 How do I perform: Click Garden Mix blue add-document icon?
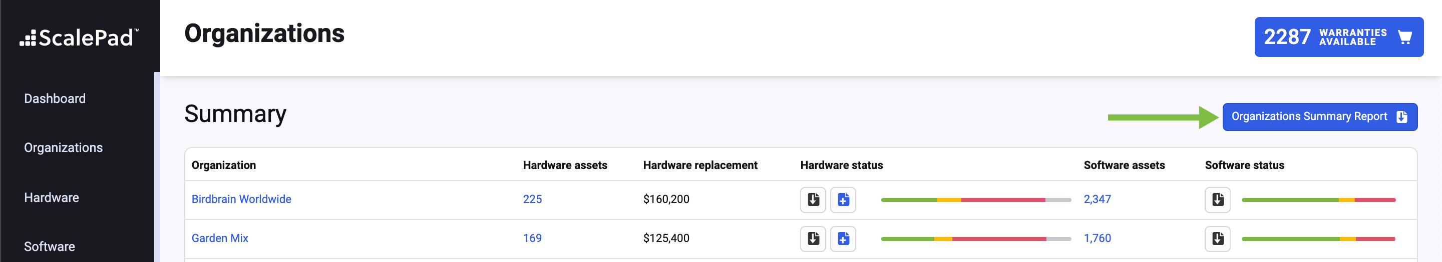[x=843, y=238]
